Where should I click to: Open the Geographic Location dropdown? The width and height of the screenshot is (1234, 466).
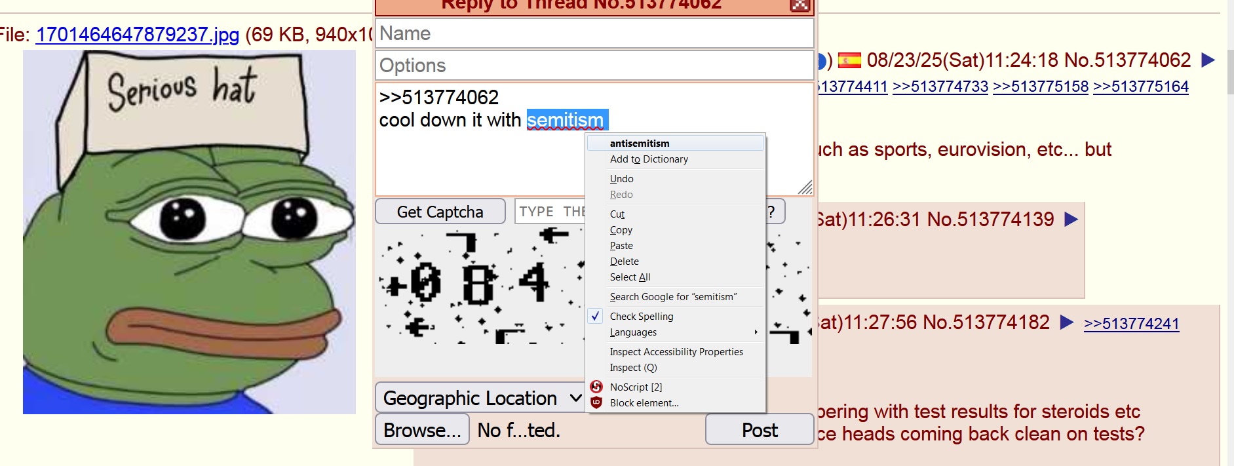pyautogui.click(x=481, y=398)
